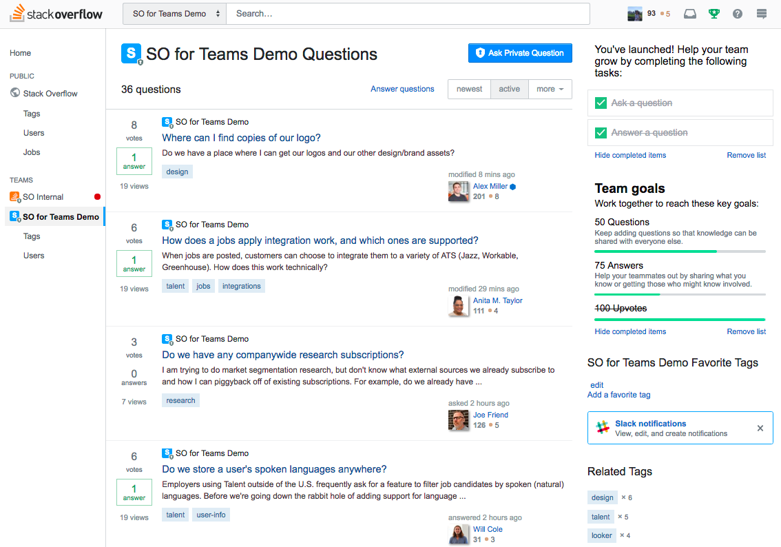Open the Slack notifications link
The image size is (781, 547).
(651, 424)
